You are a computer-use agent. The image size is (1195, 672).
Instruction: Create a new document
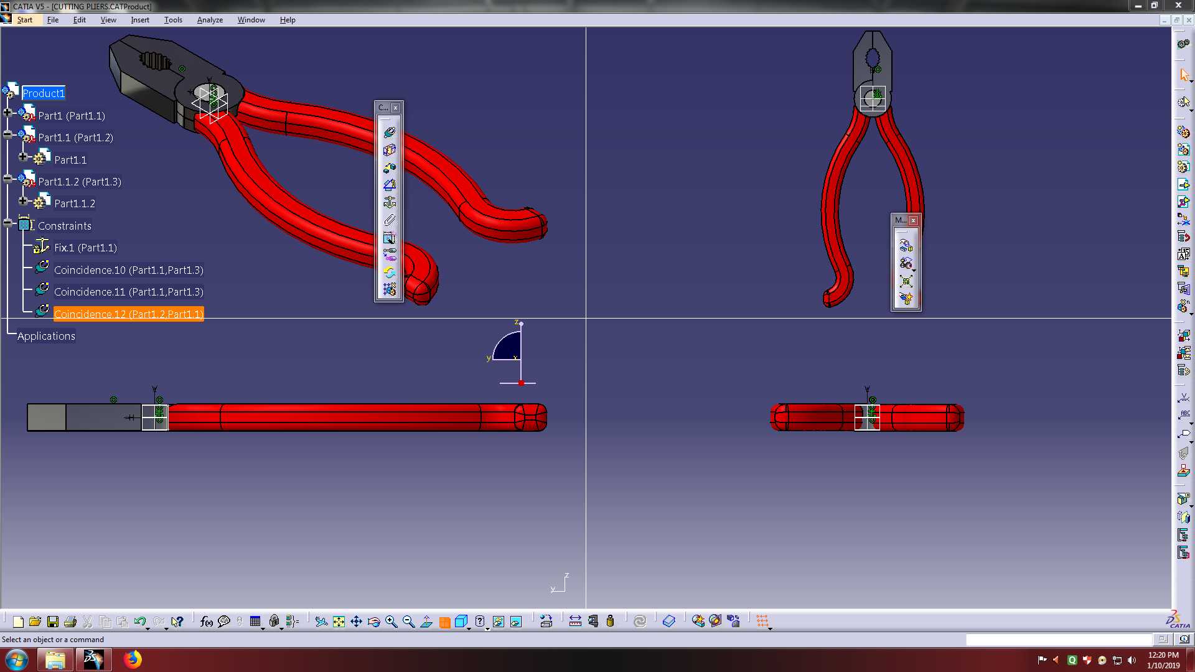[18, 622]
